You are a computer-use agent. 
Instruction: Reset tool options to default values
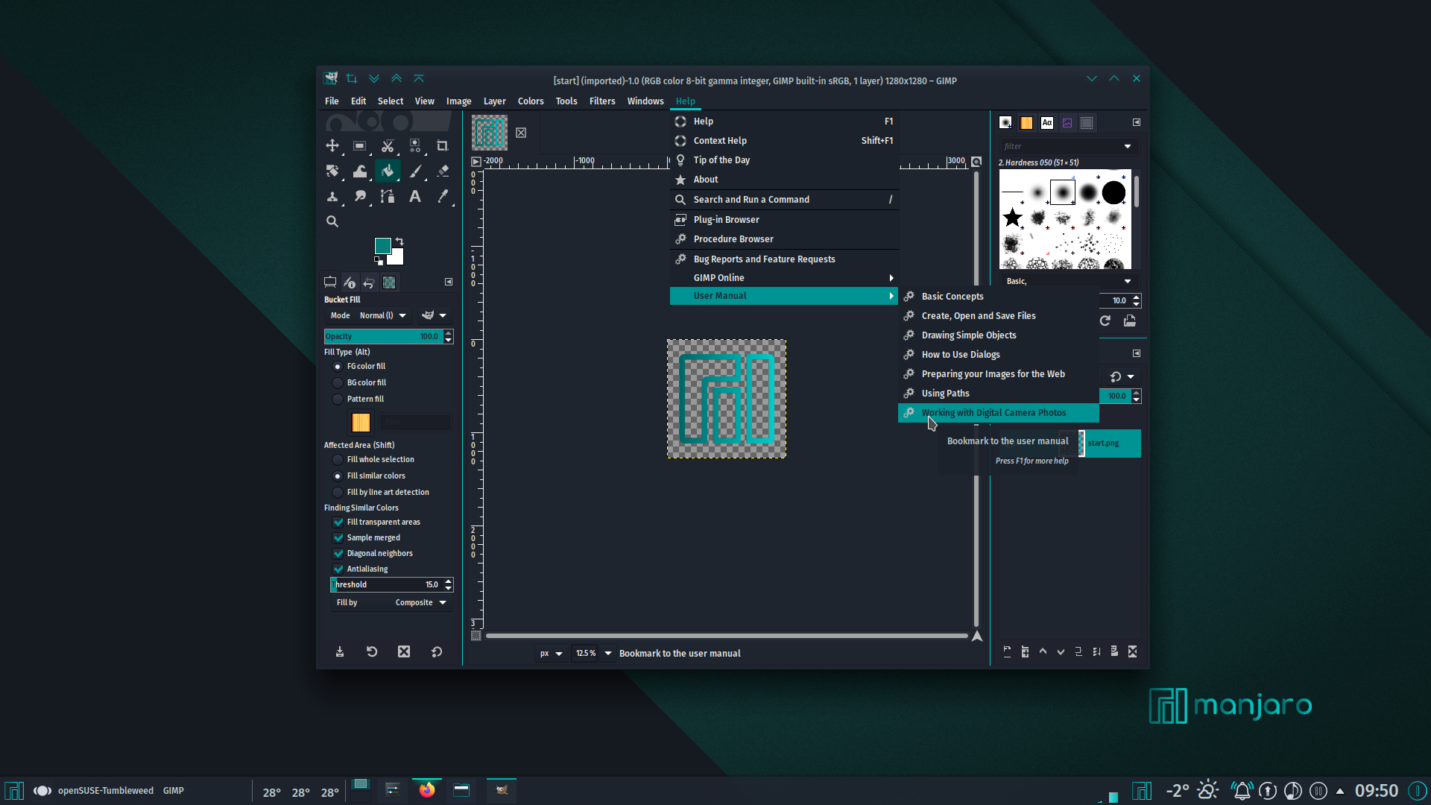pos(437,651)
